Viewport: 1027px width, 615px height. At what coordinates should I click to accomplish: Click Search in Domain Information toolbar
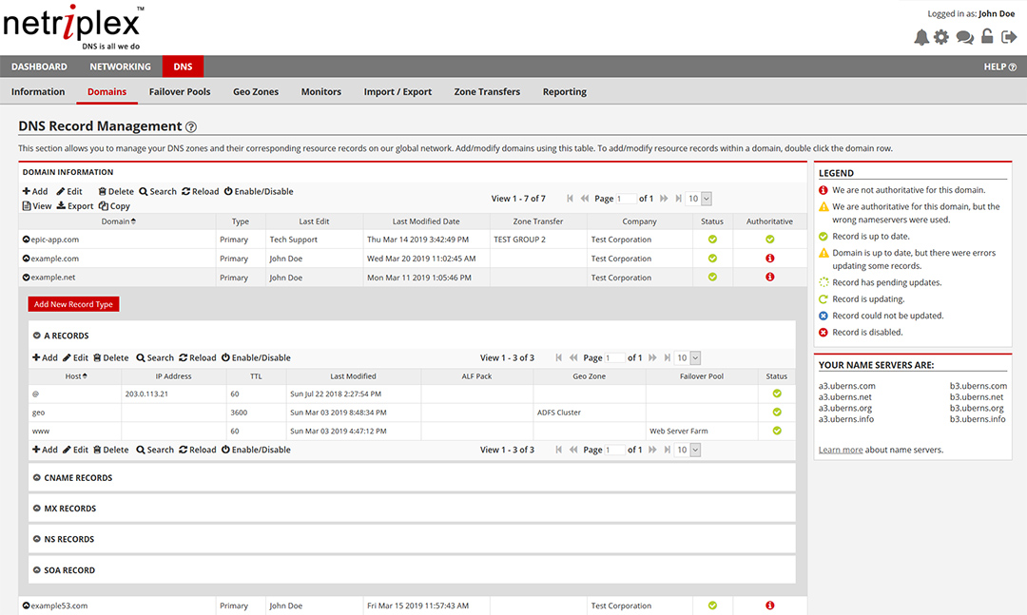(158, 191)
